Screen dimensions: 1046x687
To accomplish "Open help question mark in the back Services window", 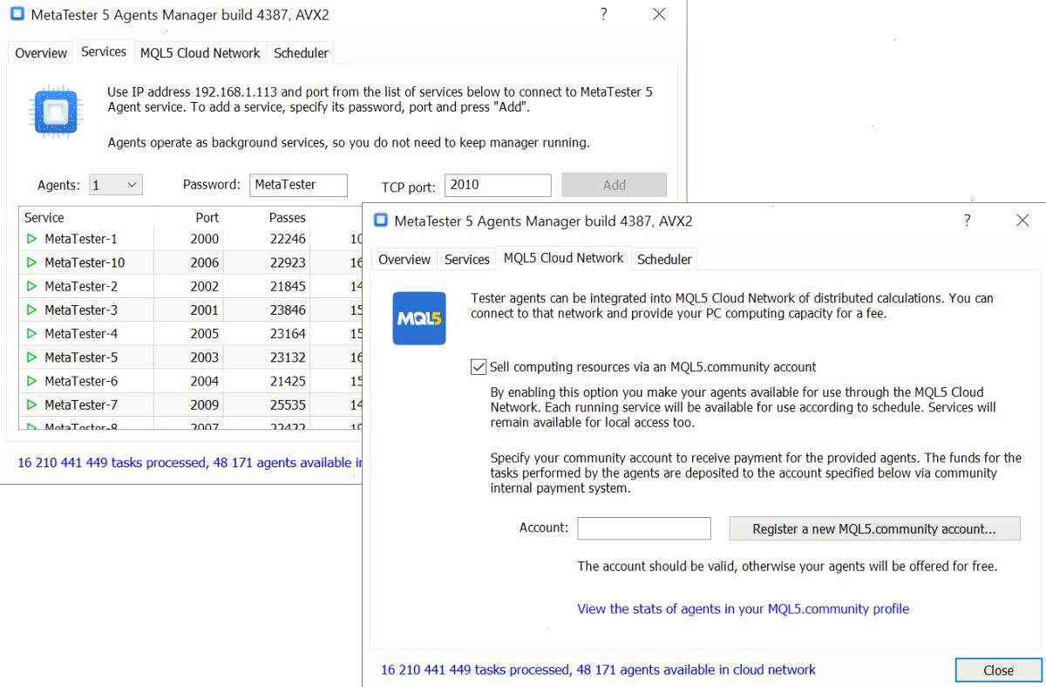I will point(603,14).
